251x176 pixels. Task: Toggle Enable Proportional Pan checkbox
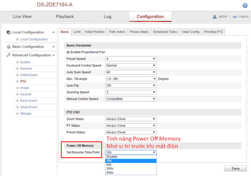68,52
